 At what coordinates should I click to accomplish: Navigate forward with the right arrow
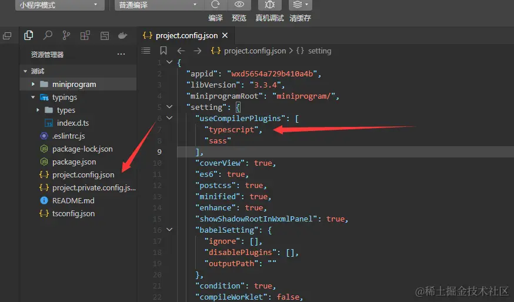tap(198, 51)
